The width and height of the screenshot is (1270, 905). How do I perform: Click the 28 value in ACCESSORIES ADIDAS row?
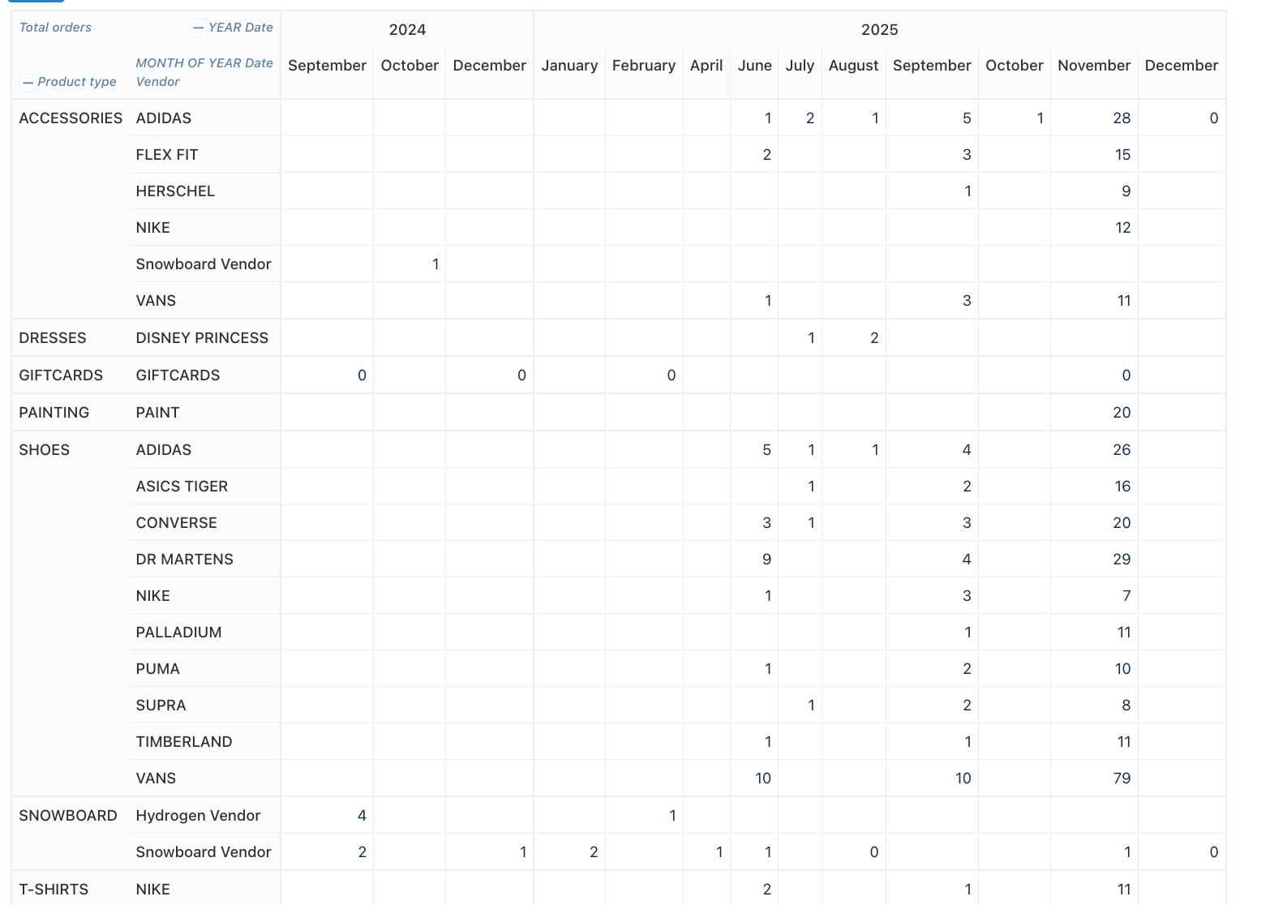[x=1122, y=118]
